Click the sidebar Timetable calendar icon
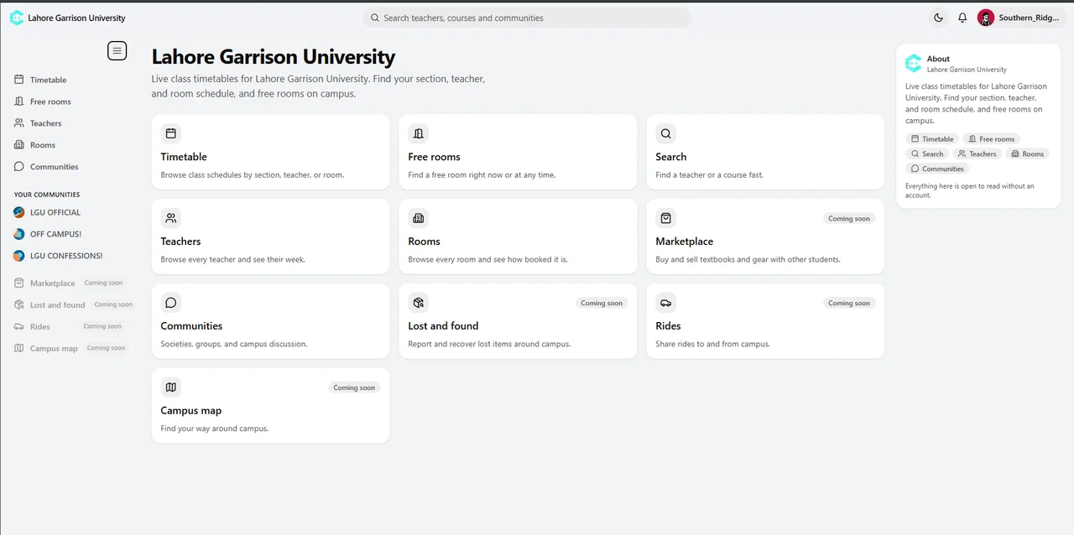This screenshot has width=1074, height=535. point(19,80)
